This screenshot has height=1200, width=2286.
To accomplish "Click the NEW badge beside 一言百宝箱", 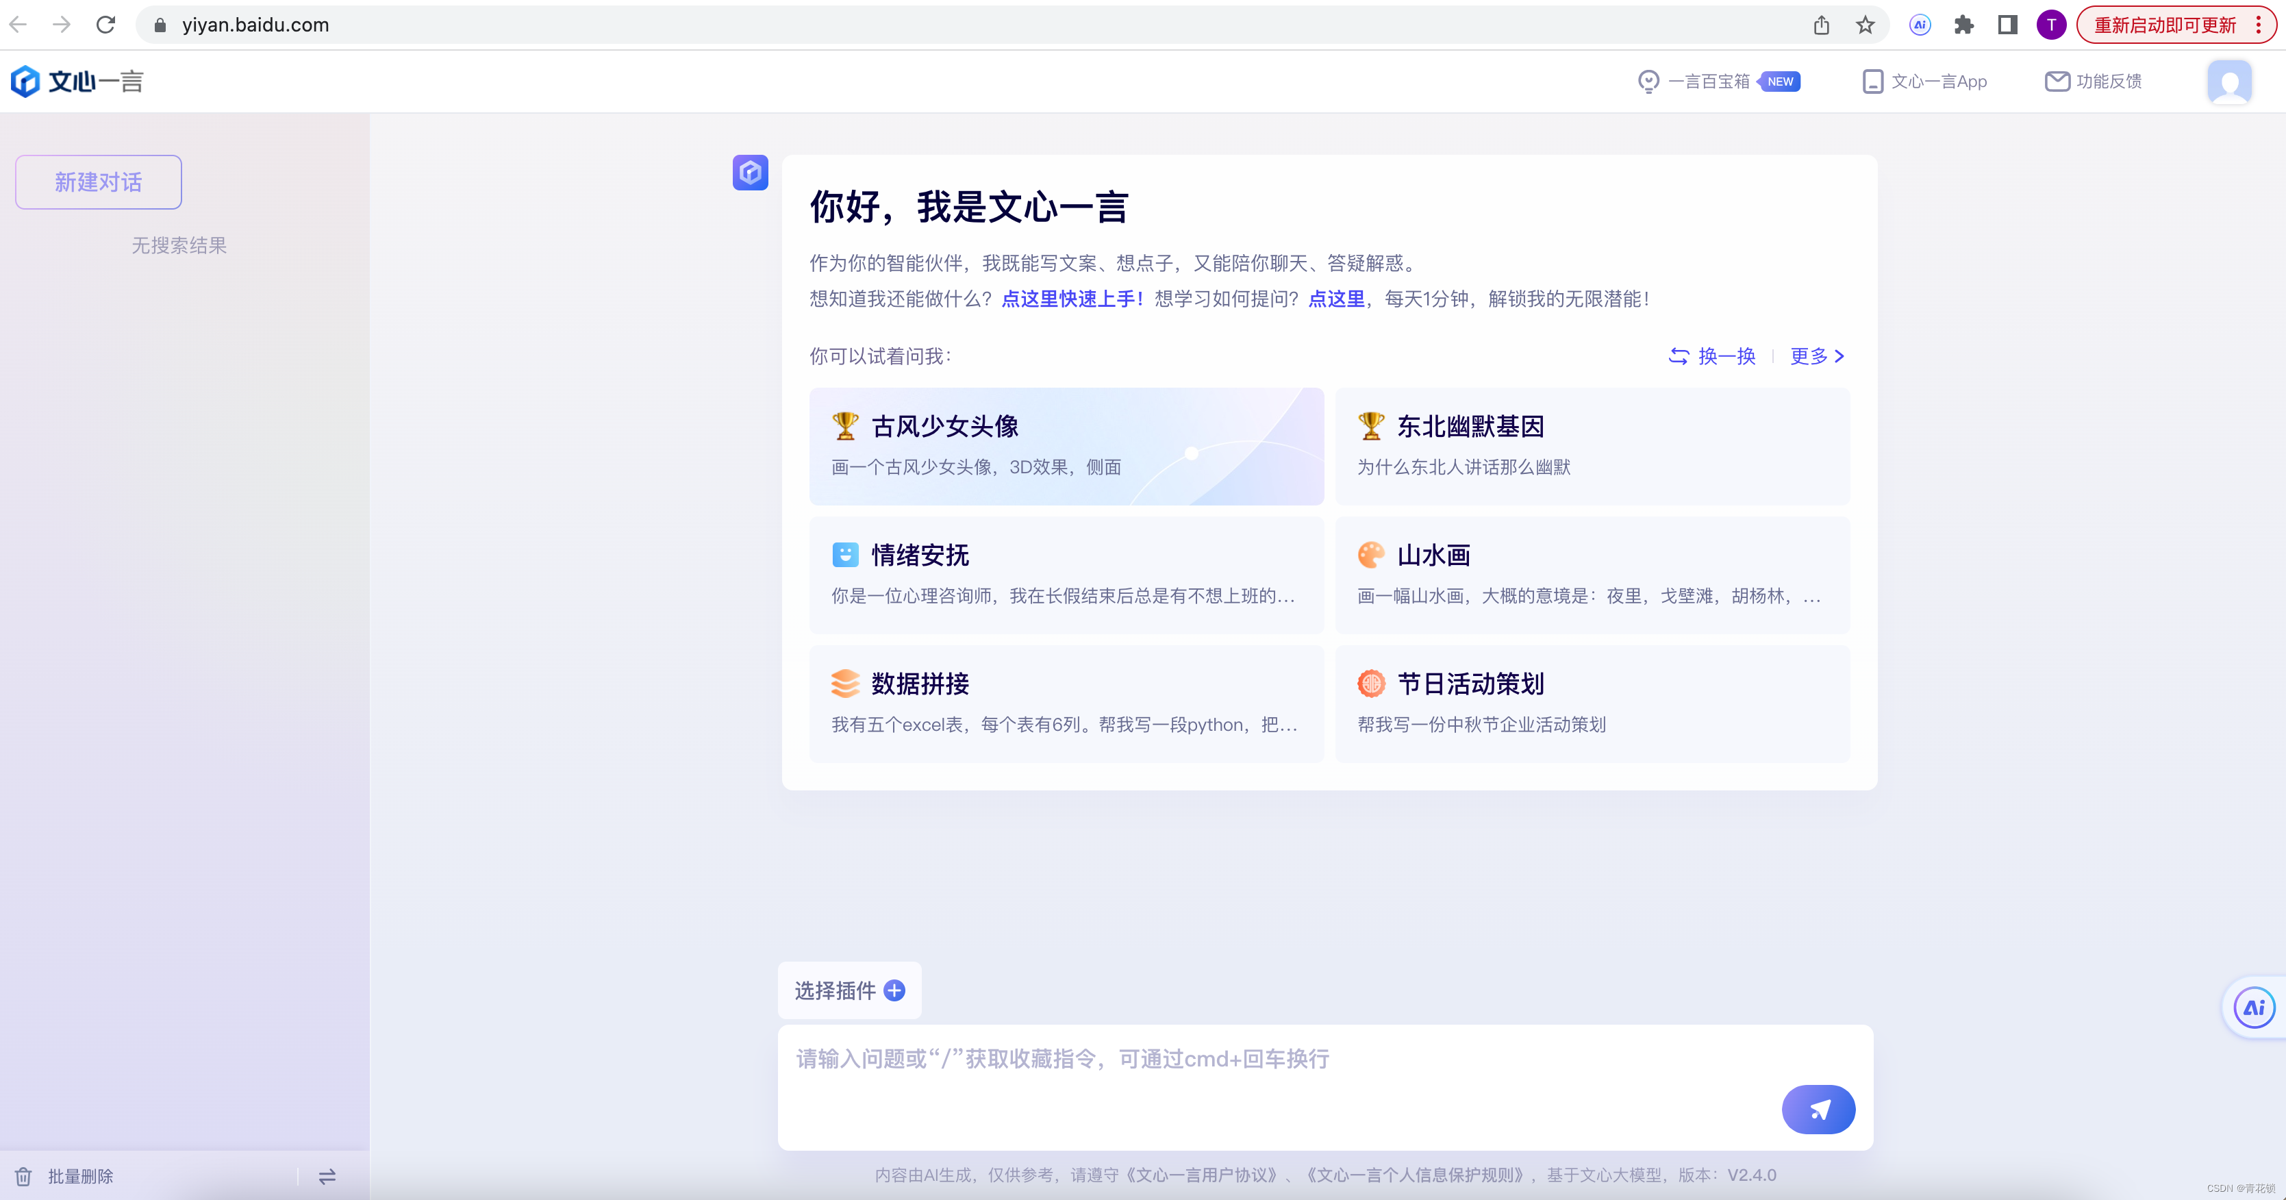I will [x=1779, y=82].
